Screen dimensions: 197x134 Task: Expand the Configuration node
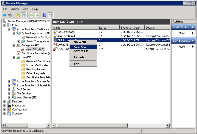pos(5,110)
